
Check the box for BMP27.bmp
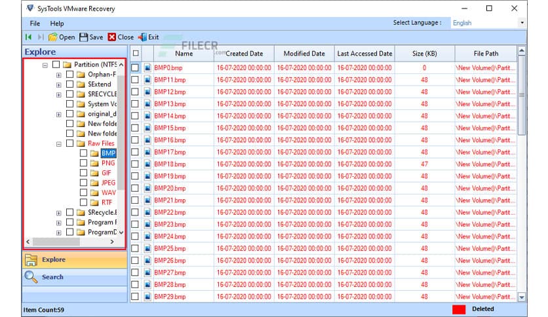coord(135,272)
